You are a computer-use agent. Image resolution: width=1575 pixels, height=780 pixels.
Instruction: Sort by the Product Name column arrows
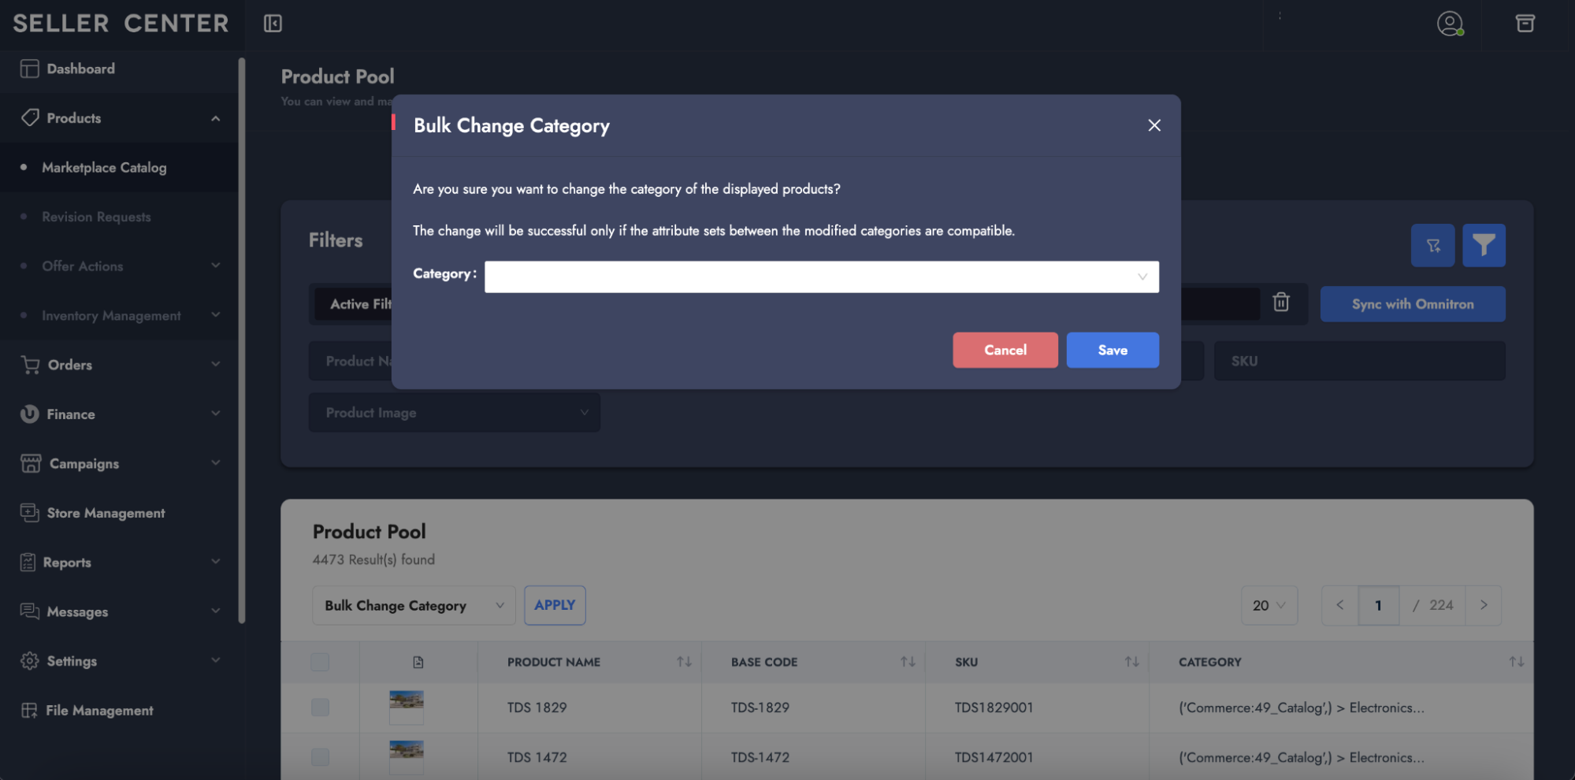pyautogui.click(x=684, y=662)
